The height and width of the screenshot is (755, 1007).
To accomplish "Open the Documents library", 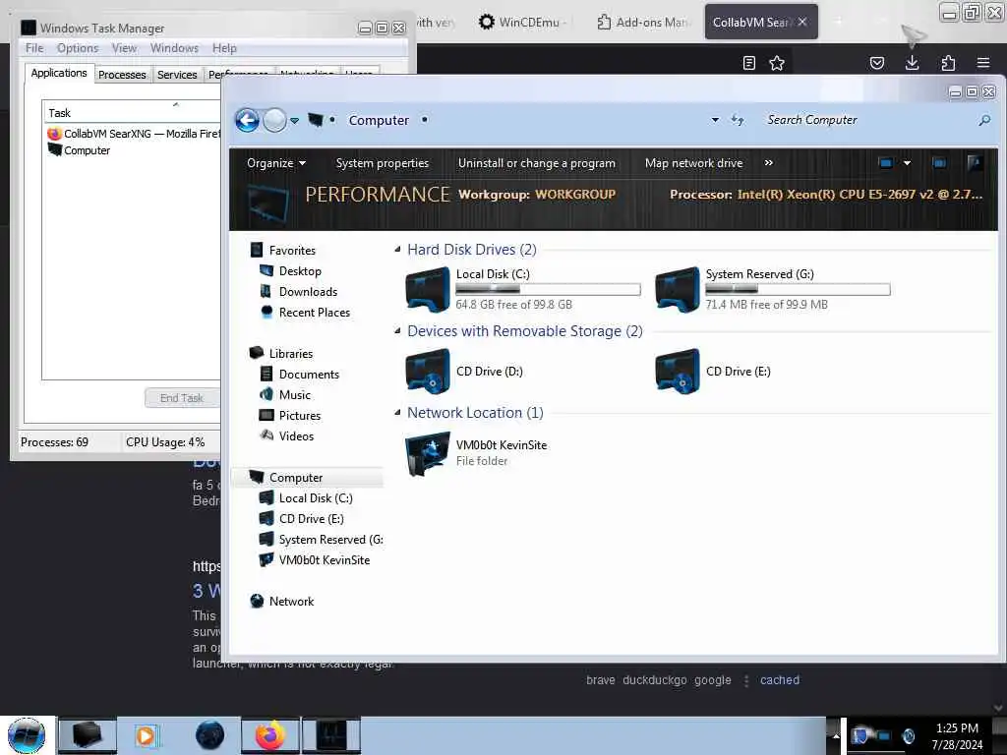I will coord(309,375).
